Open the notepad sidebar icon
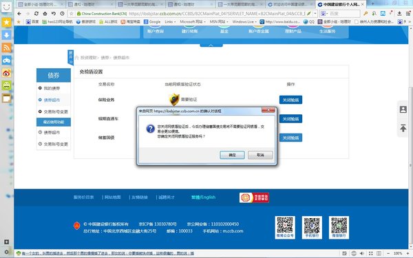The height and width of the screenshot is (258, 413). click(7, 98)
